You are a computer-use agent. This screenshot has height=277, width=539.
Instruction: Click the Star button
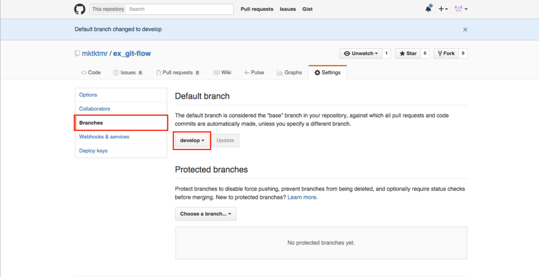[408, 54]
